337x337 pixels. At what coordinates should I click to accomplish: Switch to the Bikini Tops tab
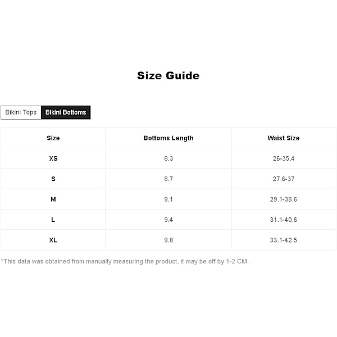point(21,112)
